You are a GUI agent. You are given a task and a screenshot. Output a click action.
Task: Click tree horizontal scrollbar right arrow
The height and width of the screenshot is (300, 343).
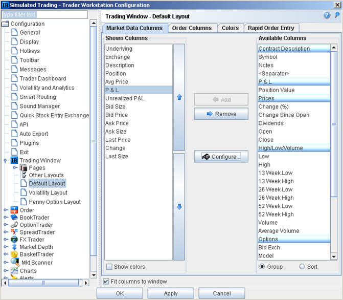click(x=86, y=283)
